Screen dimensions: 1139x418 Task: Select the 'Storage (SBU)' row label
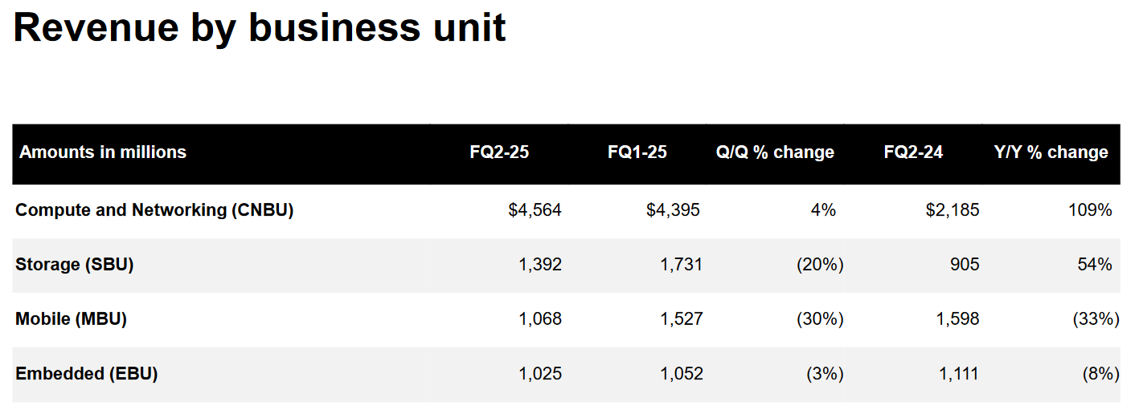coord(74,265)
